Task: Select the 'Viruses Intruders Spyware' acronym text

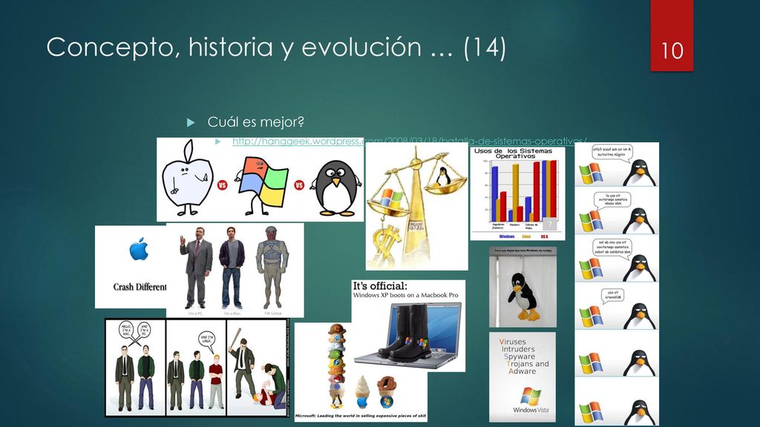Action: pyautogui.click(x=525, y=357)
